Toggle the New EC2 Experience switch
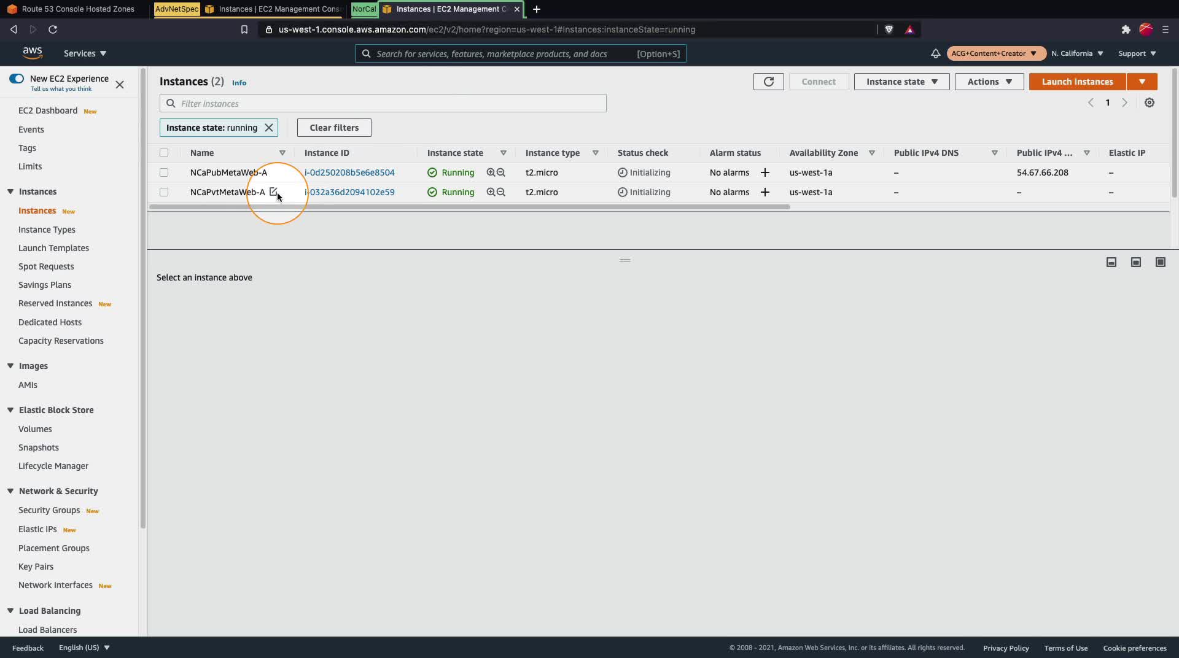Screen dimensions: 1179x658 click(x=17, y=79)
